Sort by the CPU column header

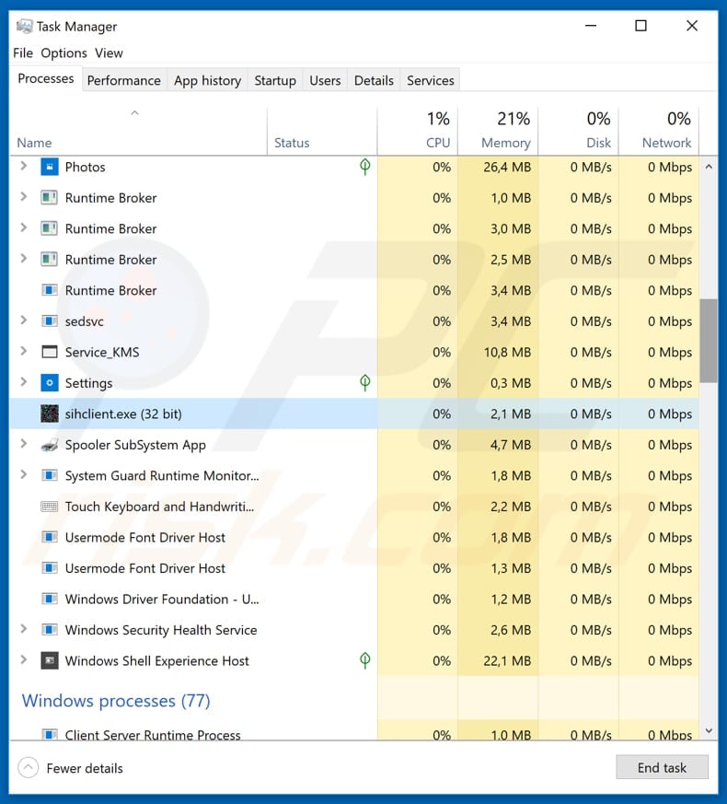click(x=418, y=132)
